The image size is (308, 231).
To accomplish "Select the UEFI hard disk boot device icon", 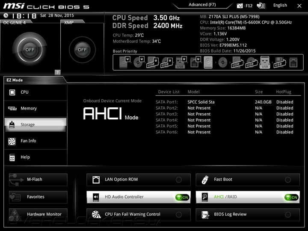I will (x=124, y=62).
